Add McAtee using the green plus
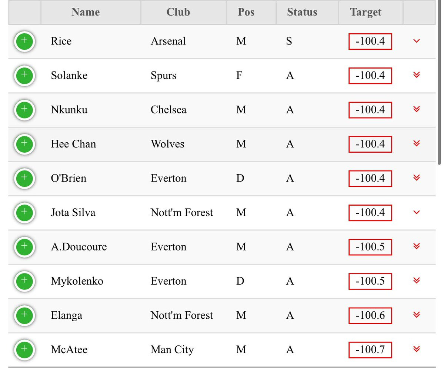Screen dimensions: 444x368 tap(24, 350)
